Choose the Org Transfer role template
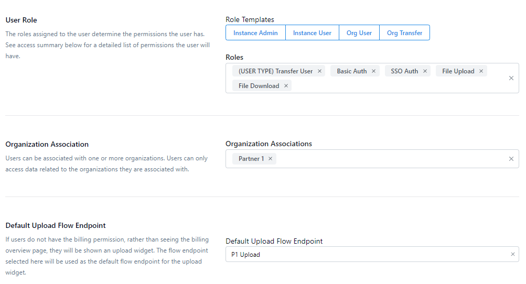 [404, 33]
